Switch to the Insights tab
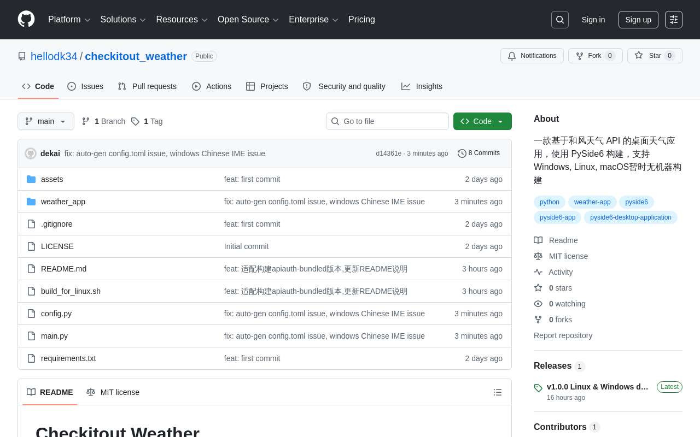Image resolution: width=700 pixels, height=437 pixels. point(422,86)
